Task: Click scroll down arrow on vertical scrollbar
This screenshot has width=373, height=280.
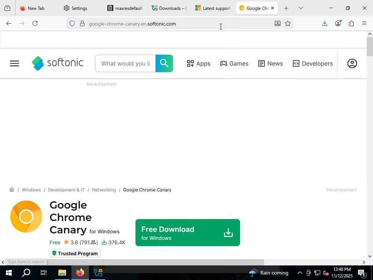Action: [x=370, y=256]
